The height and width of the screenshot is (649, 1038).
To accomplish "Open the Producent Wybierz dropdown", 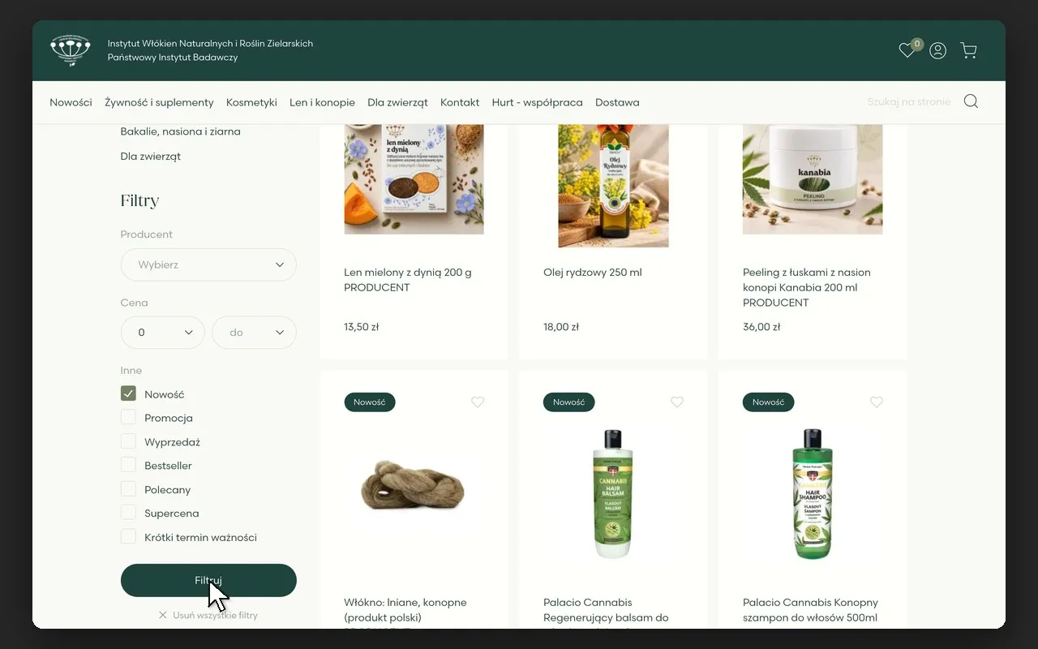I will point(208,264).
